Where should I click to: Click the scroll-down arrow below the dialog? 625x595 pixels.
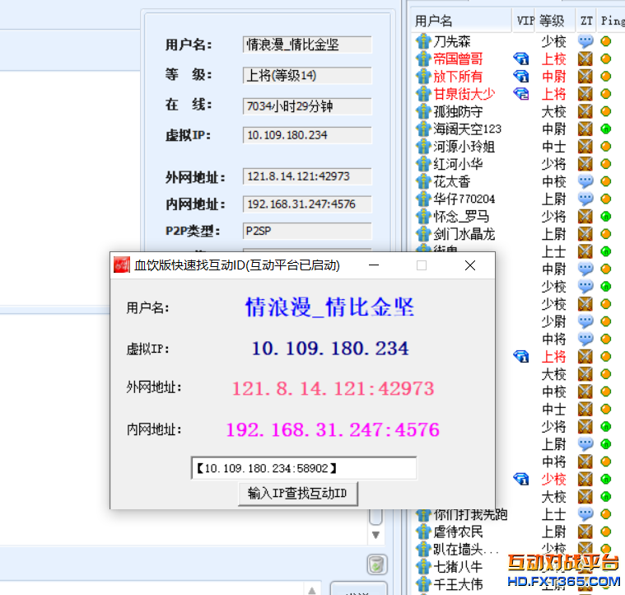pyautogui.click(x=375, y=535)
